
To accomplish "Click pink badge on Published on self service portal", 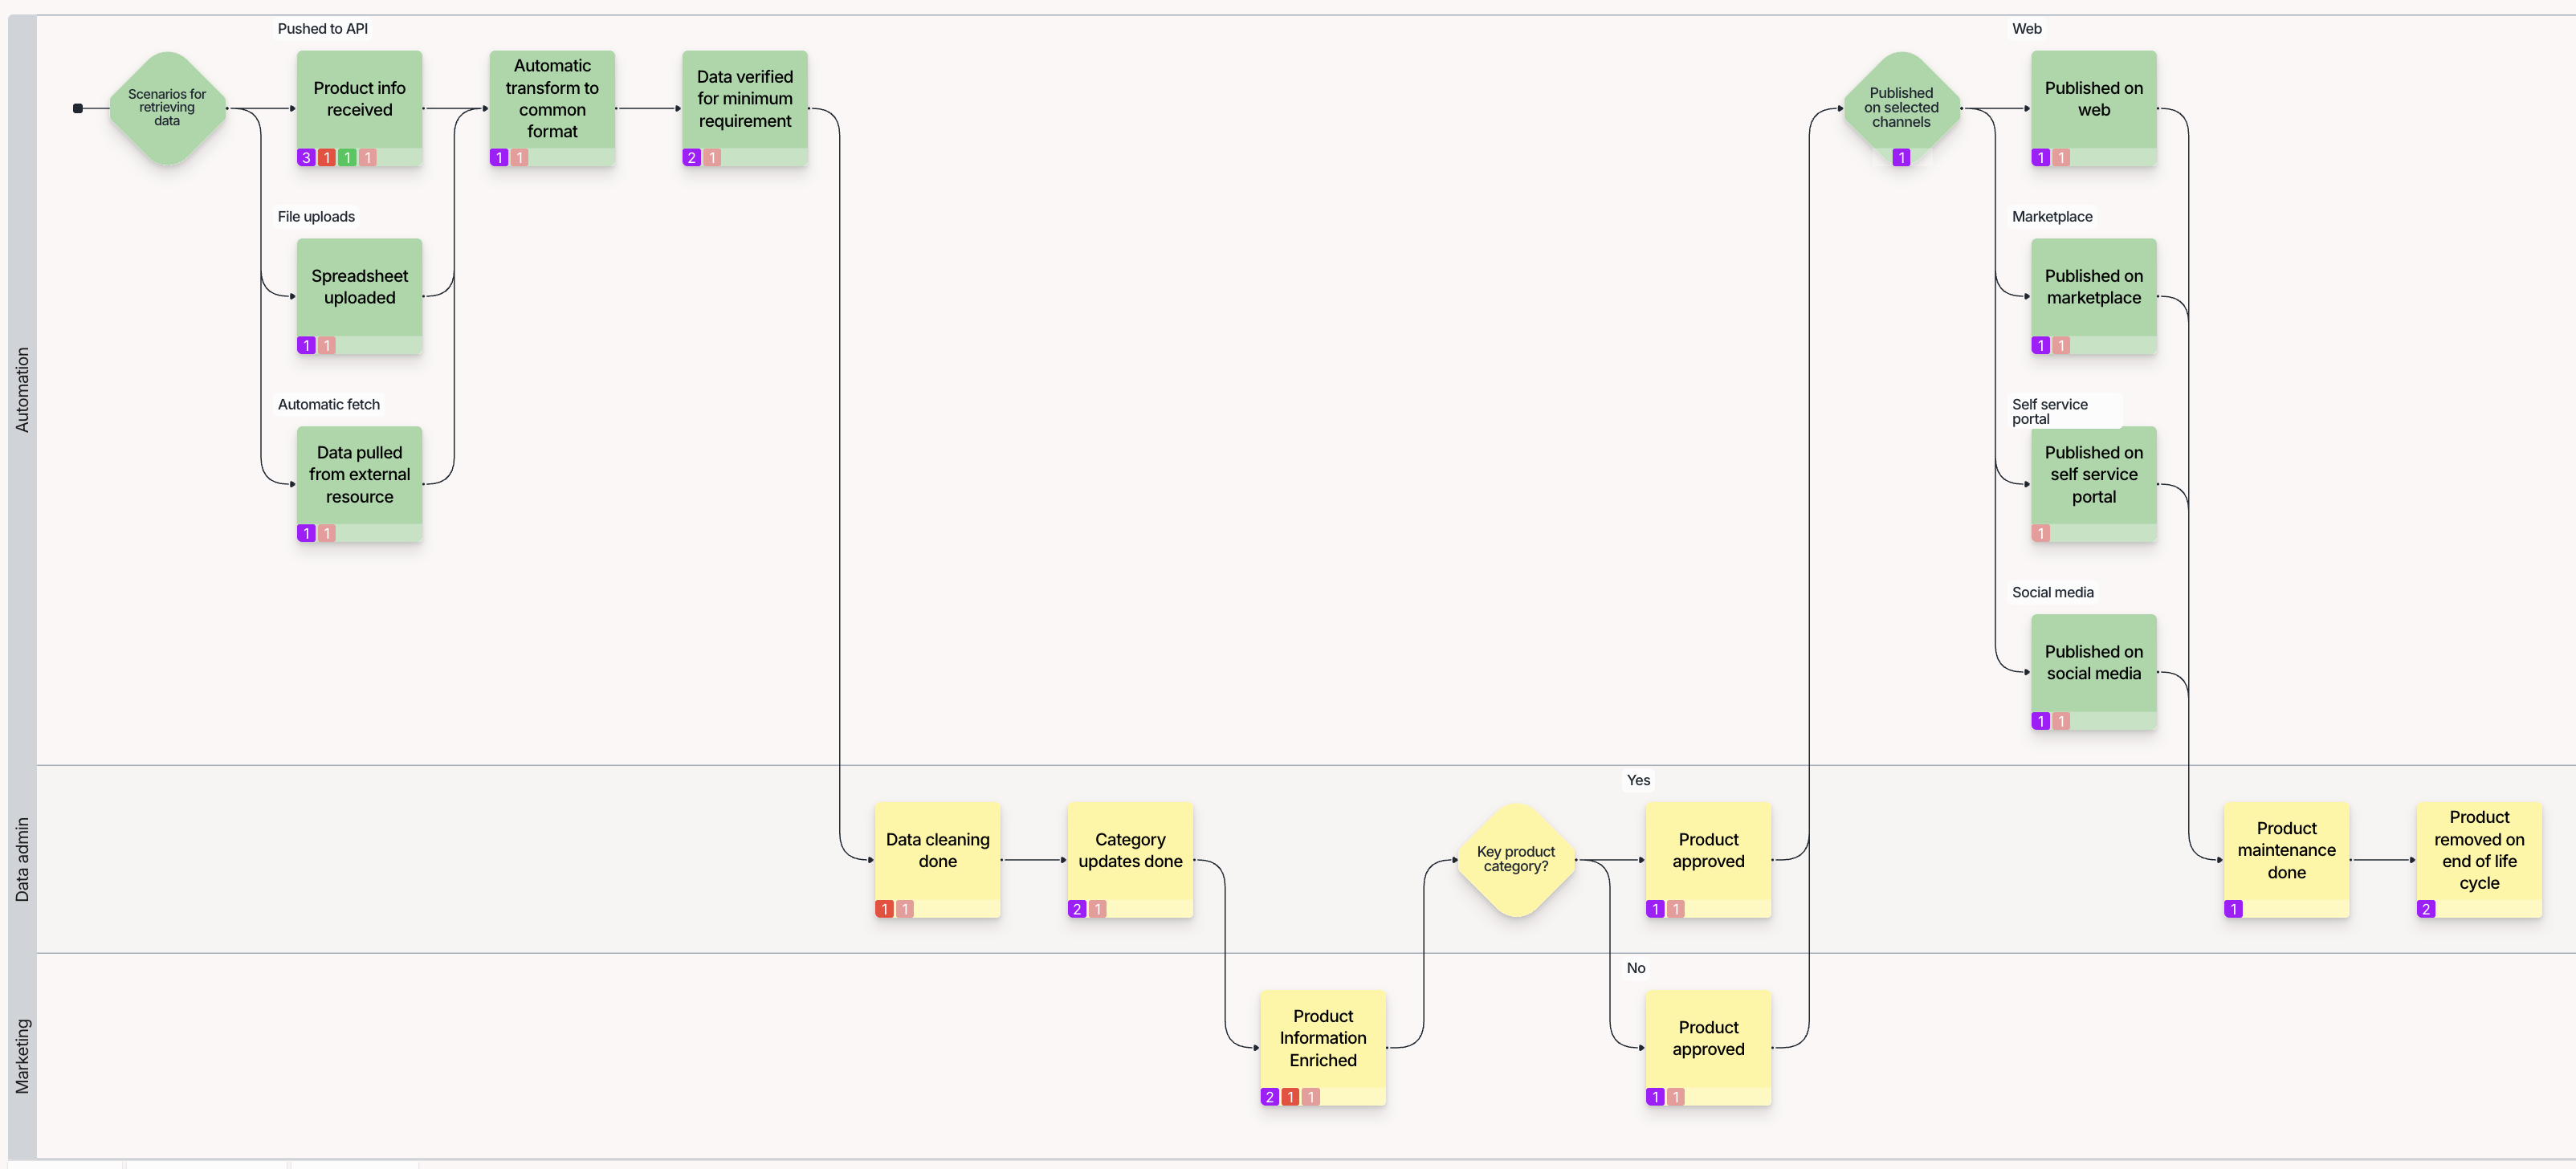I will click(2041, 533).
